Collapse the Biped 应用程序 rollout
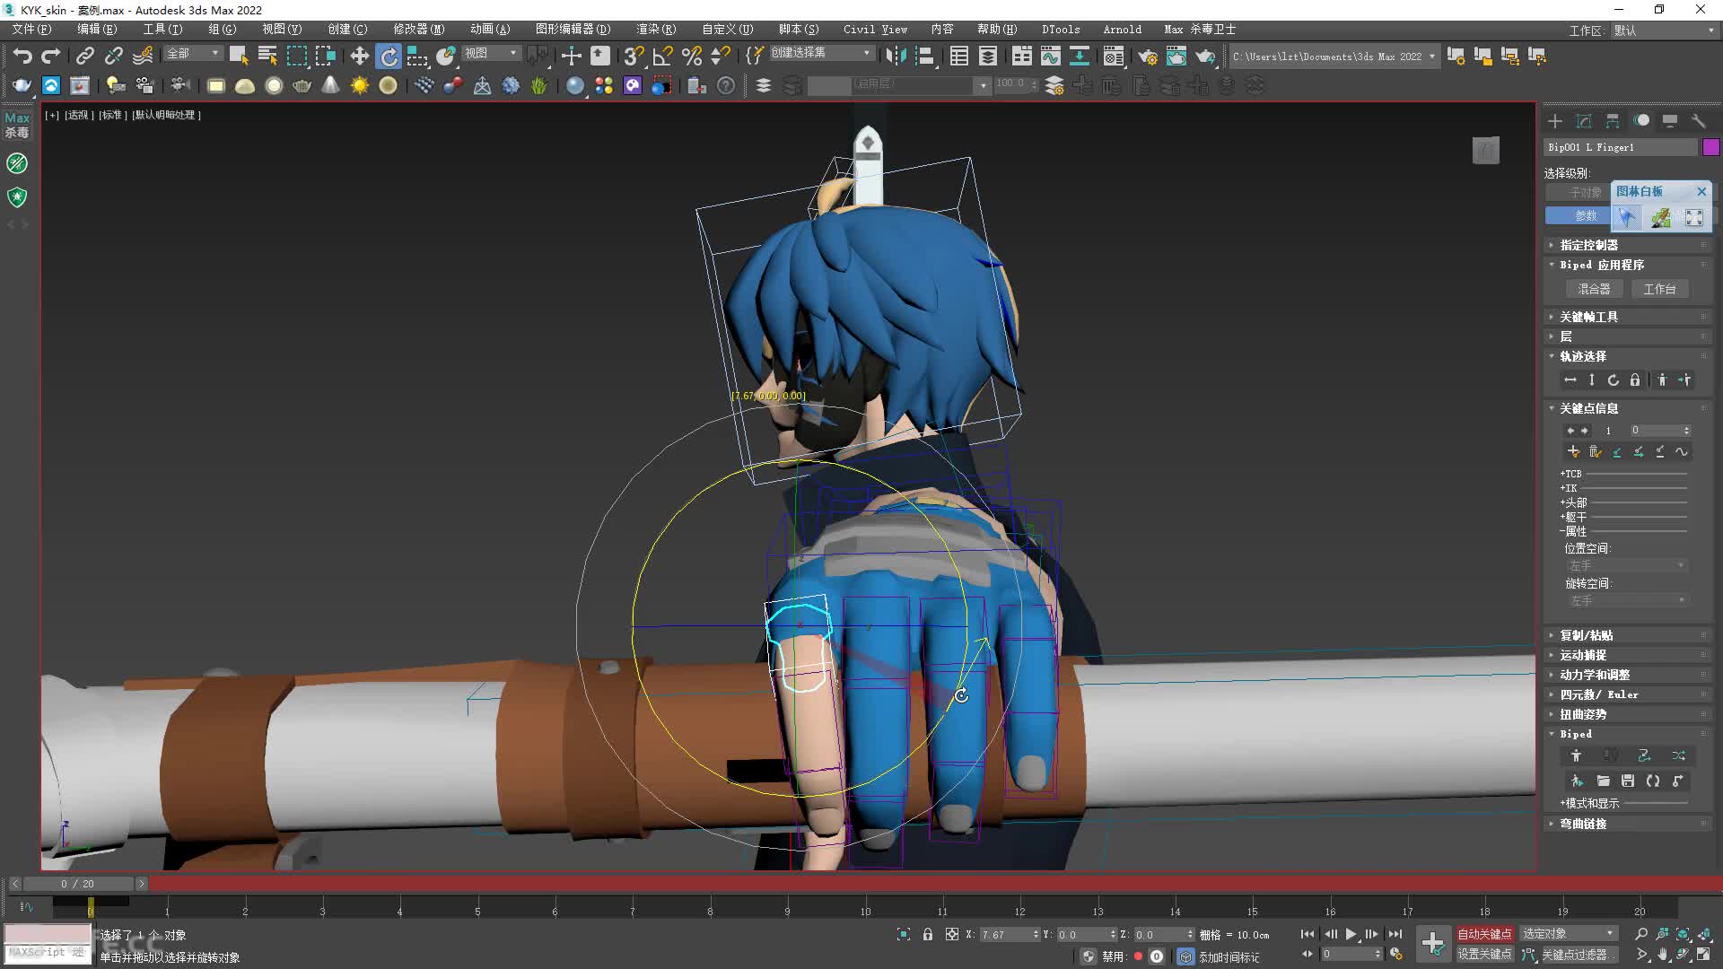The image size is (1723, 969). pyautogui.click(x=1628, y=265)
